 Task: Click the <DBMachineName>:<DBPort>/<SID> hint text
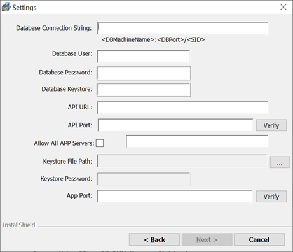click(153, 39)
